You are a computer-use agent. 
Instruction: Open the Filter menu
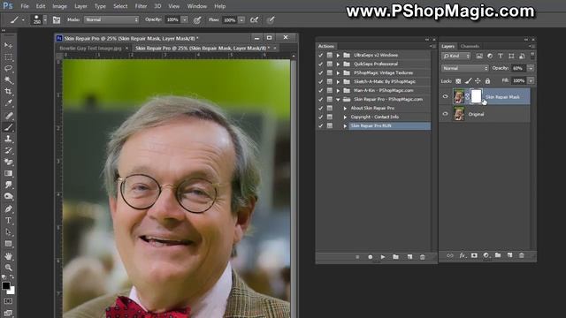coord(141,6)
